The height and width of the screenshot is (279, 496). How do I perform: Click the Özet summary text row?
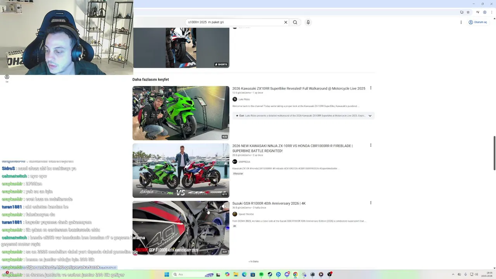303,115
